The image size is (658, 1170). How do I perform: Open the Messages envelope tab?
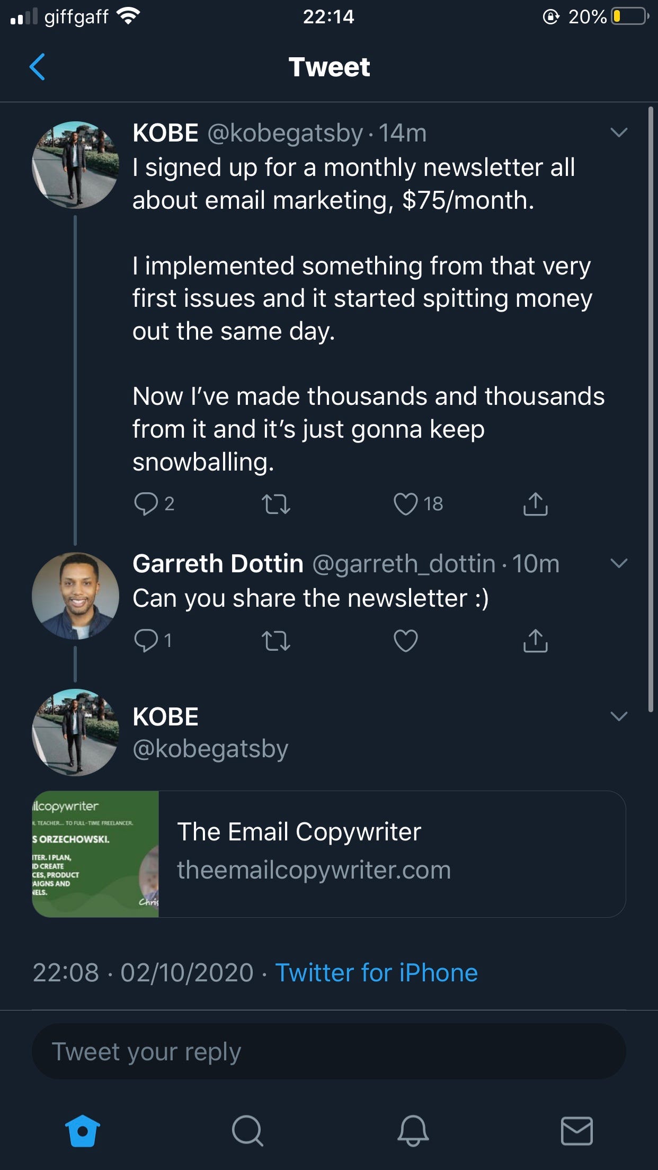point(576,1131)
